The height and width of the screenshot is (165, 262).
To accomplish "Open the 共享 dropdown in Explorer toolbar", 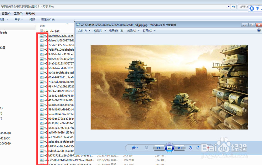I will pos(19,19).
